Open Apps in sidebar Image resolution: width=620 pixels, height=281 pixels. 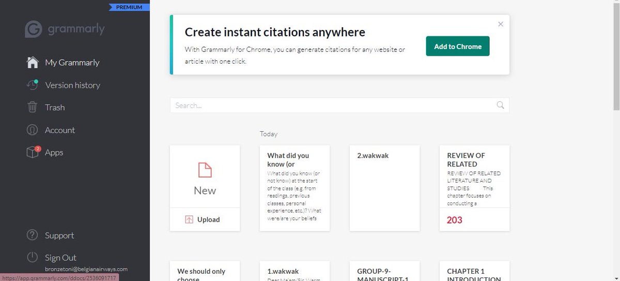pos(54,152)
